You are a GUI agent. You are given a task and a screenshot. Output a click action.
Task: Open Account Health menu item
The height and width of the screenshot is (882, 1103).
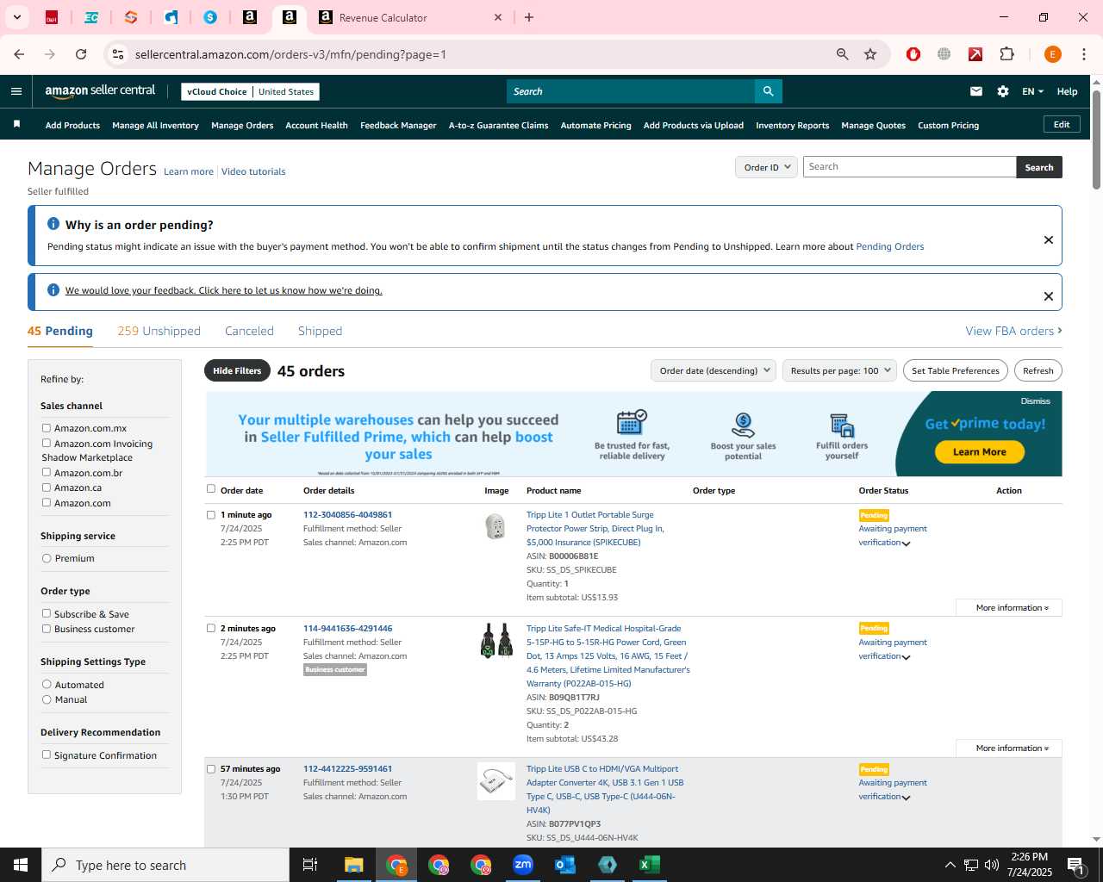coord(316,125)
